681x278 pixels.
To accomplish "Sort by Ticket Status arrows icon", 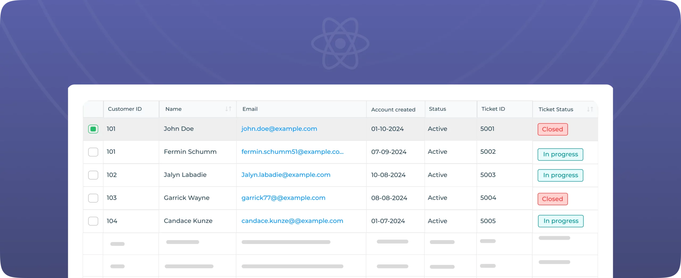I will coord(590,109).
